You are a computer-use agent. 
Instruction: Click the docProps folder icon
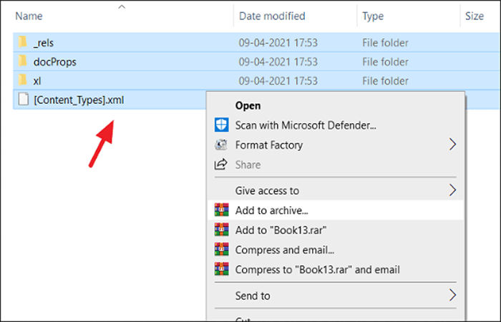22,62
